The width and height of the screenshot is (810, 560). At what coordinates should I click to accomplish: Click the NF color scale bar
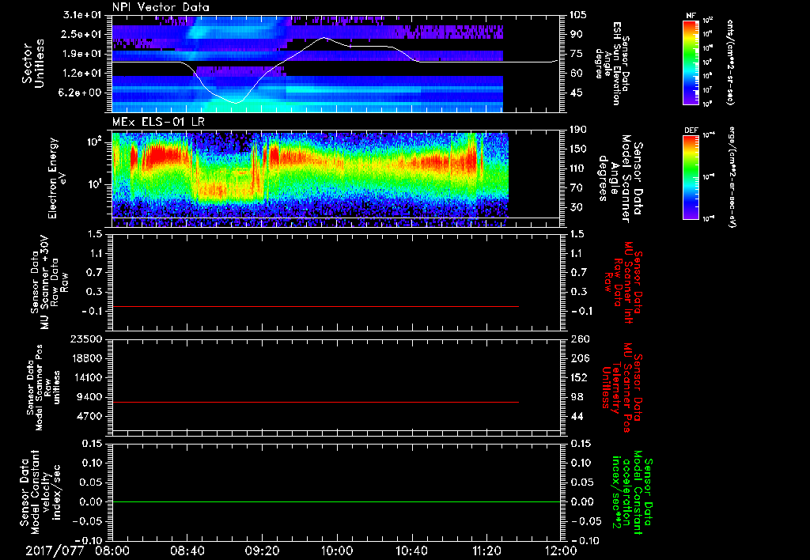[x=688, y=64]
